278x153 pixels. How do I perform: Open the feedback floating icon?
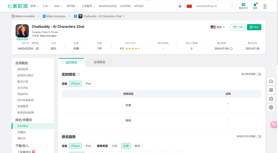271,99
